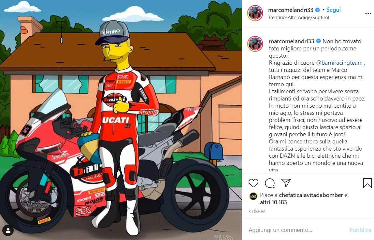Open marcomelandri33 username in the header

point(291,10)
